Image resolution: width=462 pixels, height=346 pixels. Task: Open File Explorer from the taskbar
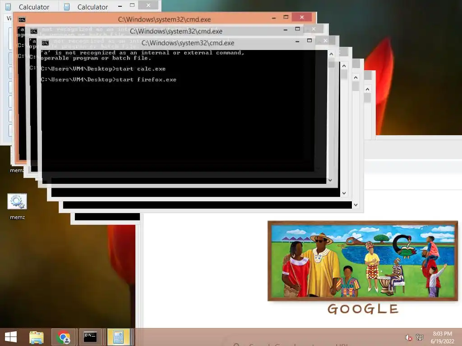[x=36, y=337]
